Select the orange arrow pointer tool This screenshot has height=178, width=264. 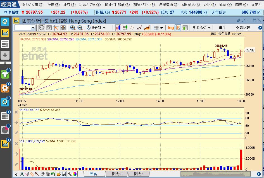56,28
